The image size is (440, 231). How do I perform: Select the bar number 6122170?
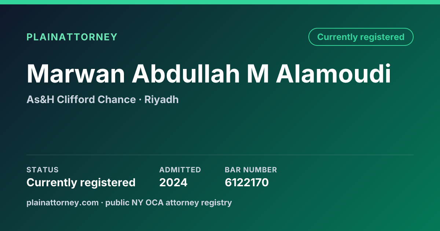click(247, 183)
